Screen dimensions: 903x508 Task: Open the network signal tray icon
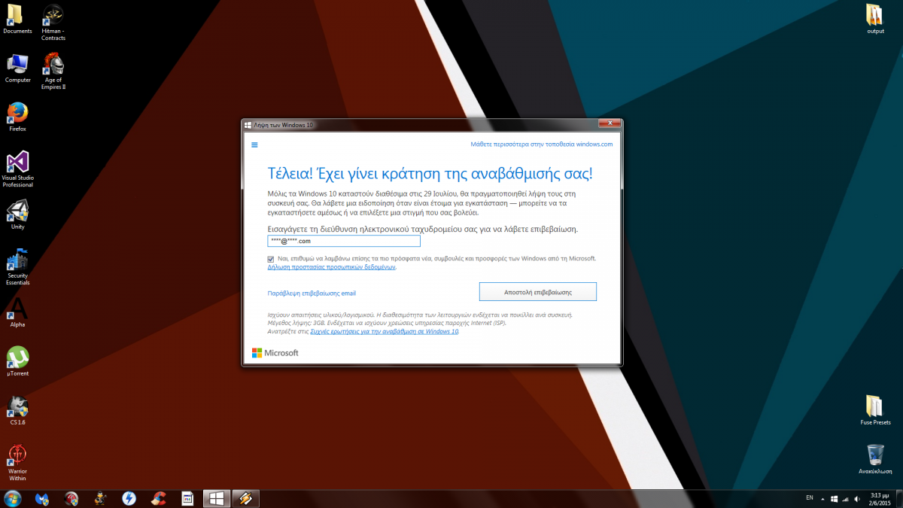[846, 498]
